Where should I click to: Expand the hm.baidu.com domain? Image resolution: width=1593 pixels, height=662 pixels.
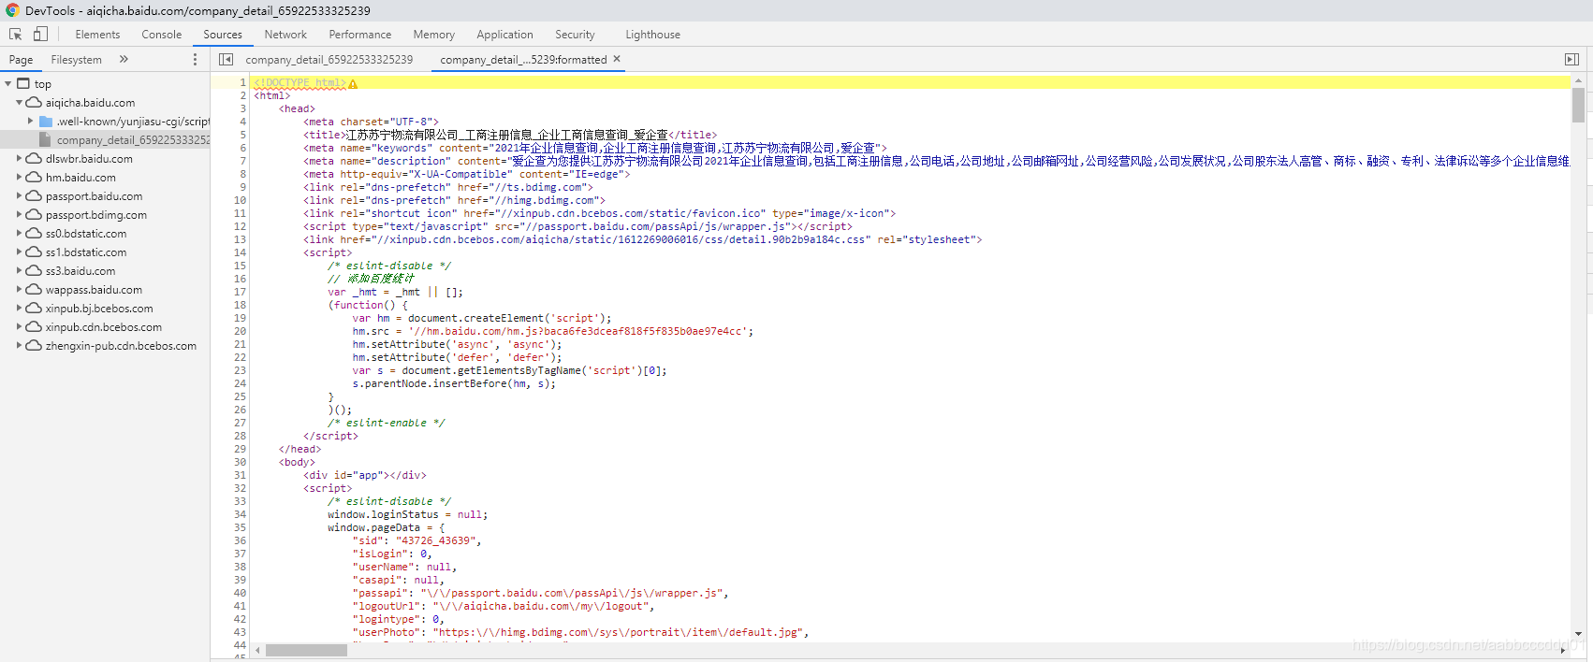pyautogui.click(x=19, y=177)
